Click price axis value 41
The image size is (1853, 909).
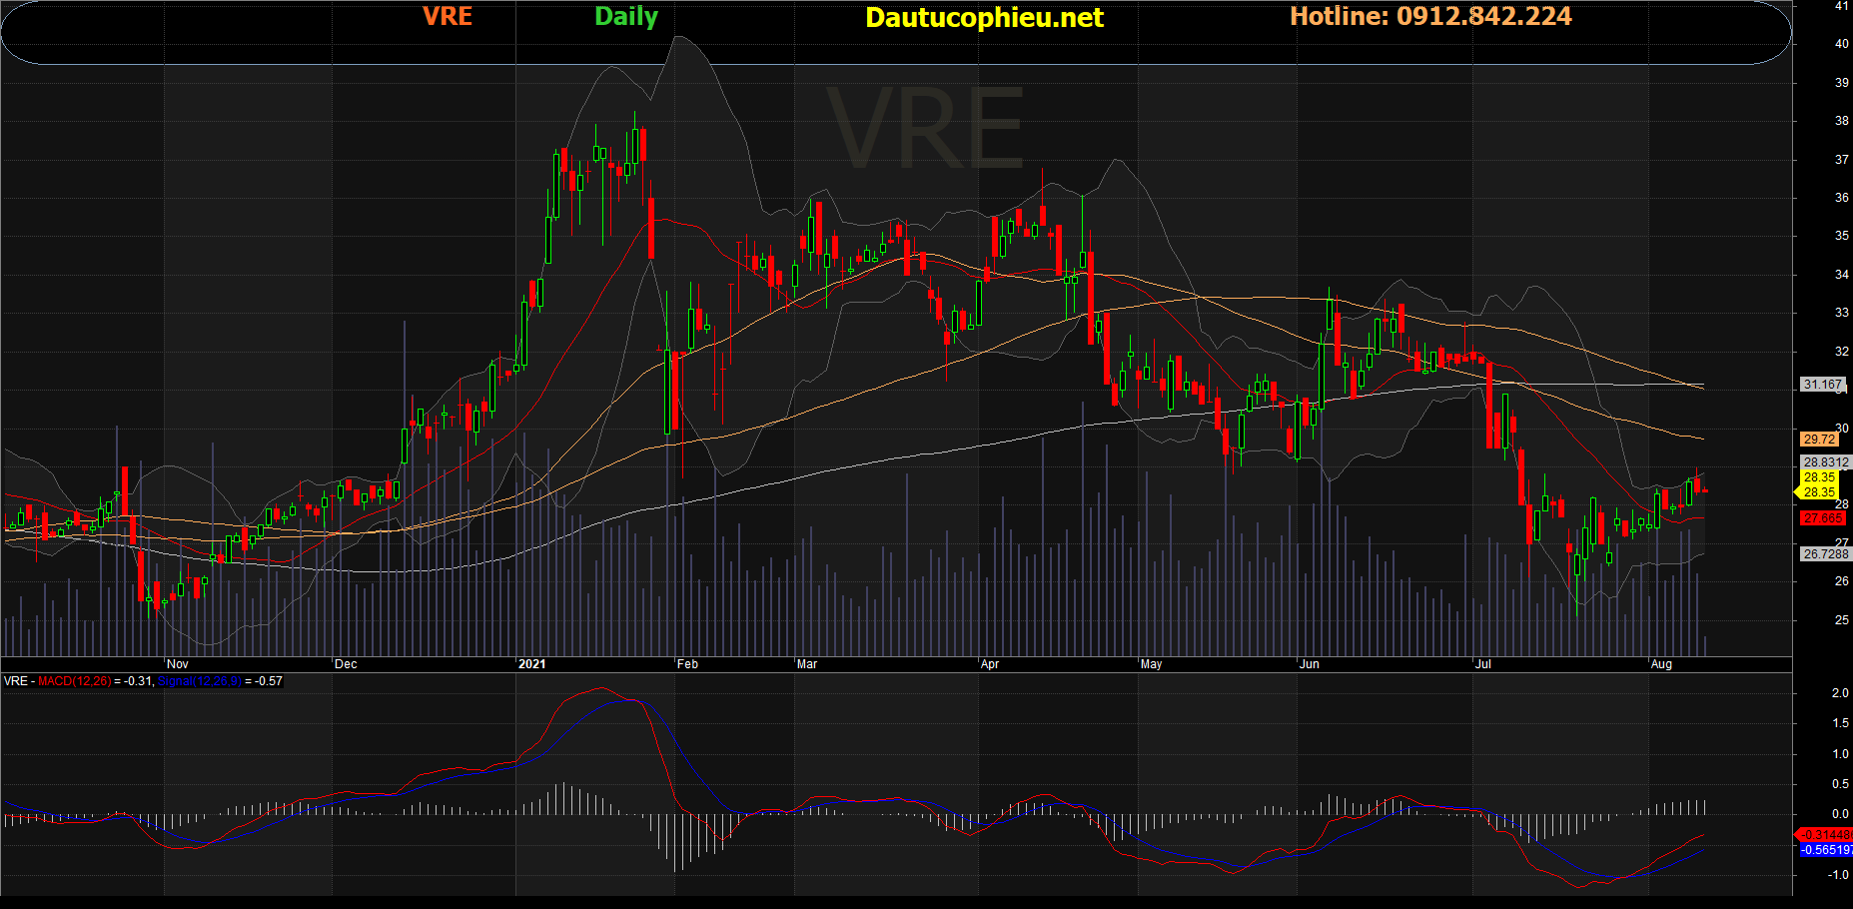(x=1841, y=6)
